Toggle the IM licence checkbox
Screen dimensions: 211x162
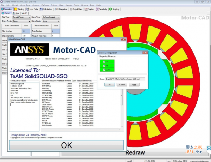[x=104, y=65]
